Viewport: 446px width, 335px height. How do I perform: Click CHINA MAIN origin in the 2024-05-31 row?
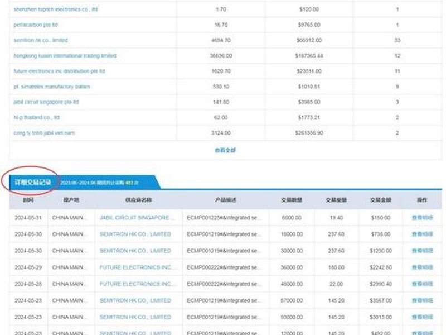coord(70,218)
